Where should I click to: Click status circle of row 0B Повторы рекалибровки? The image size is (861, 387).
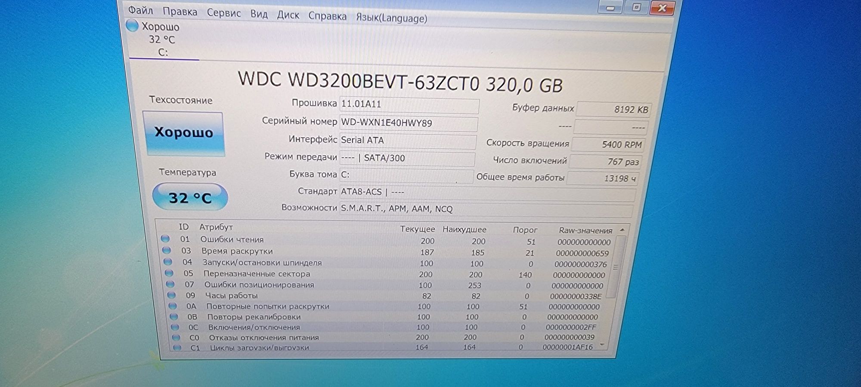(x=174, y=316)
